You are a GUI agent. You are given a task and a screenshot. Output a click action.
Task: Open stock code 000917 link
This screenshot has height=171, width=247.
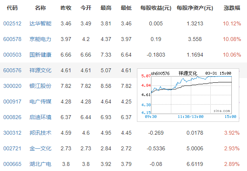[x=12, y=102]
